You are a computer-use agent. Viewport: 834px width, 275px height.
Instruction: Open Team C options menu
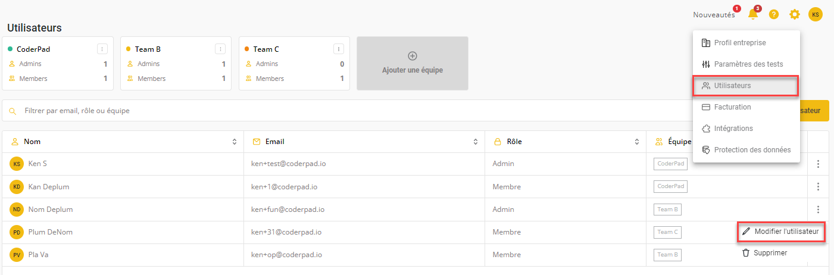[x=339, y=49]
